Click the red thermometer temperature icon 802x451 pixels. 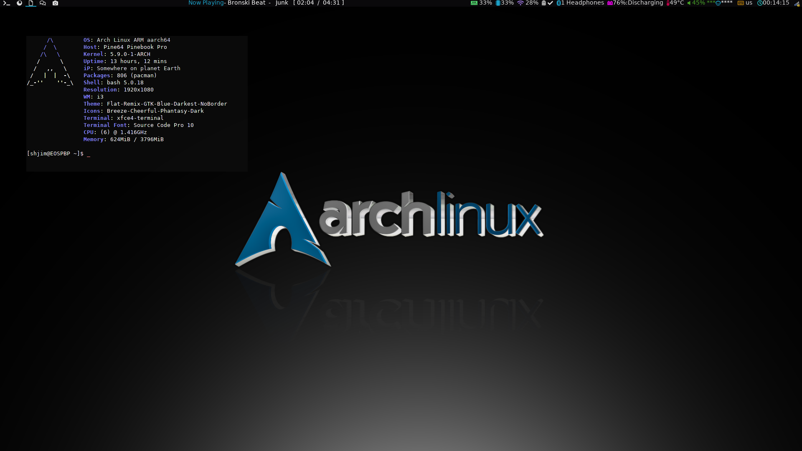668,3
